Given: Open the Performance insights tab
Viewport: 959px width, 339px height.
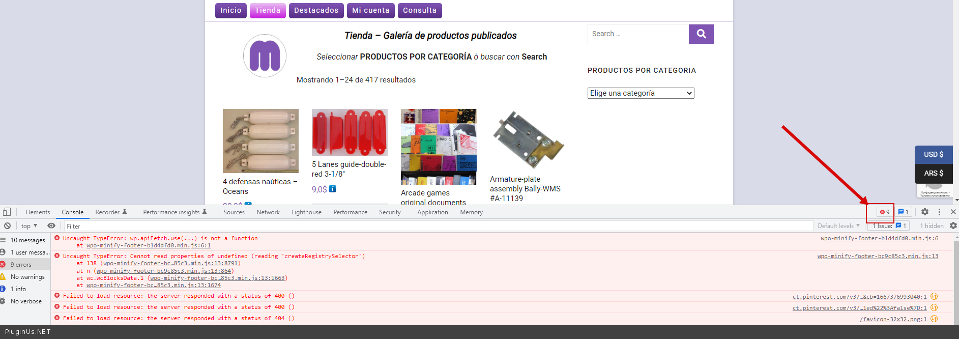Looking at the screenshot, I should [175, 212].
